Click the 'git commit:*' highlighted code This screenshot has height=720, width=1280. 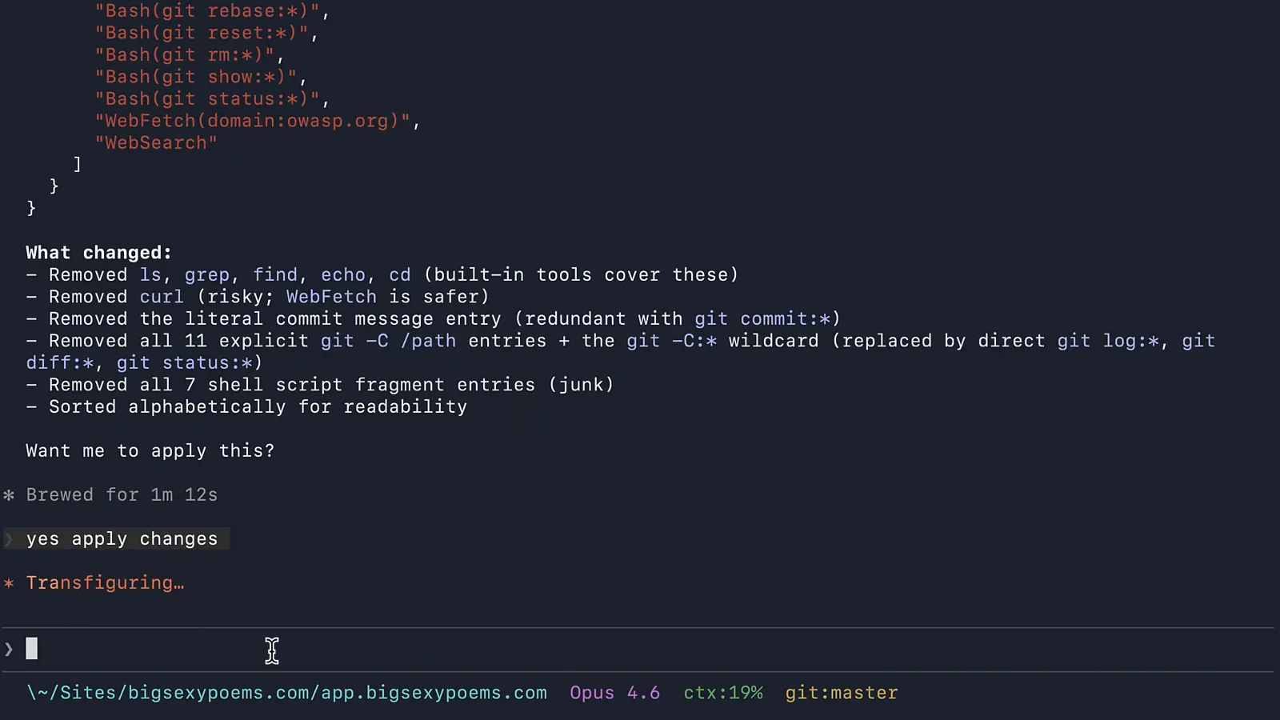click(x=762, y=319)
